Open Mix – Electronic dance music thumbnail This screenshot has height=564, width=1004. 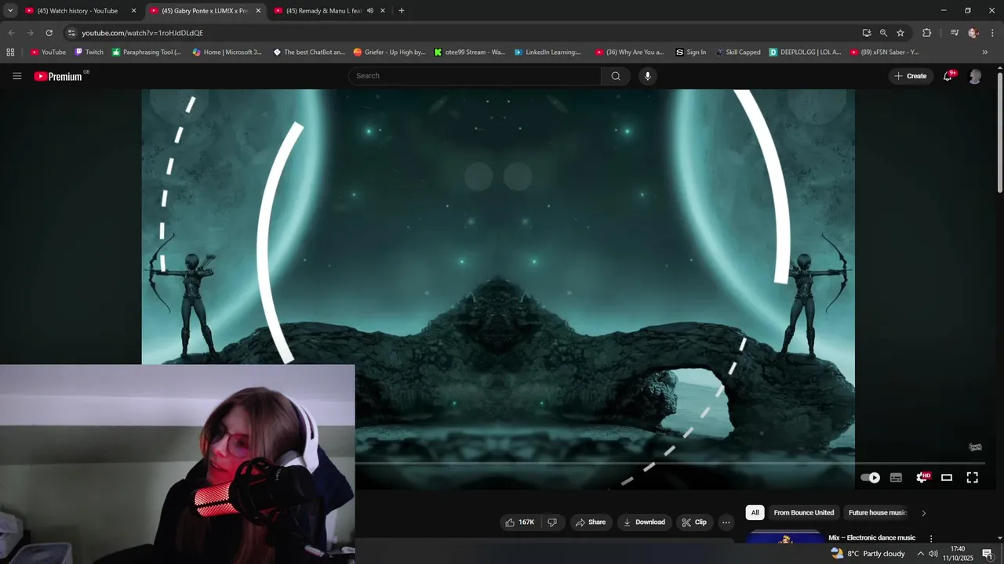784,537
